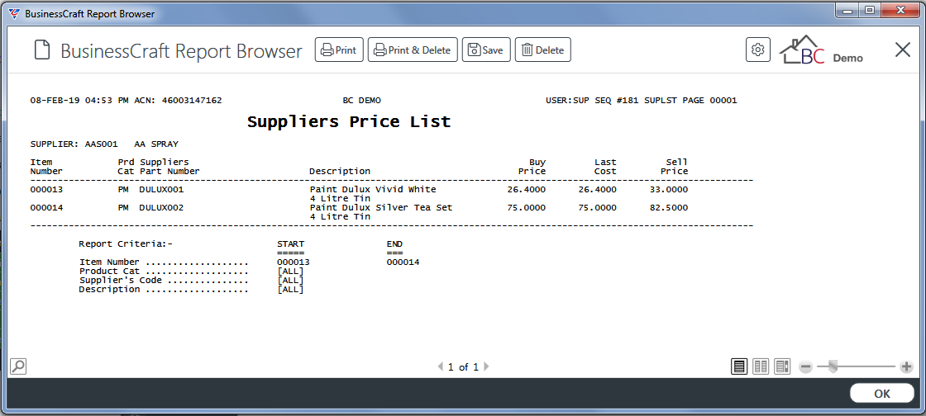Viewport: 926px width, 416px height.
Task: Click the OK button
Action: click(x=881, y=394)
